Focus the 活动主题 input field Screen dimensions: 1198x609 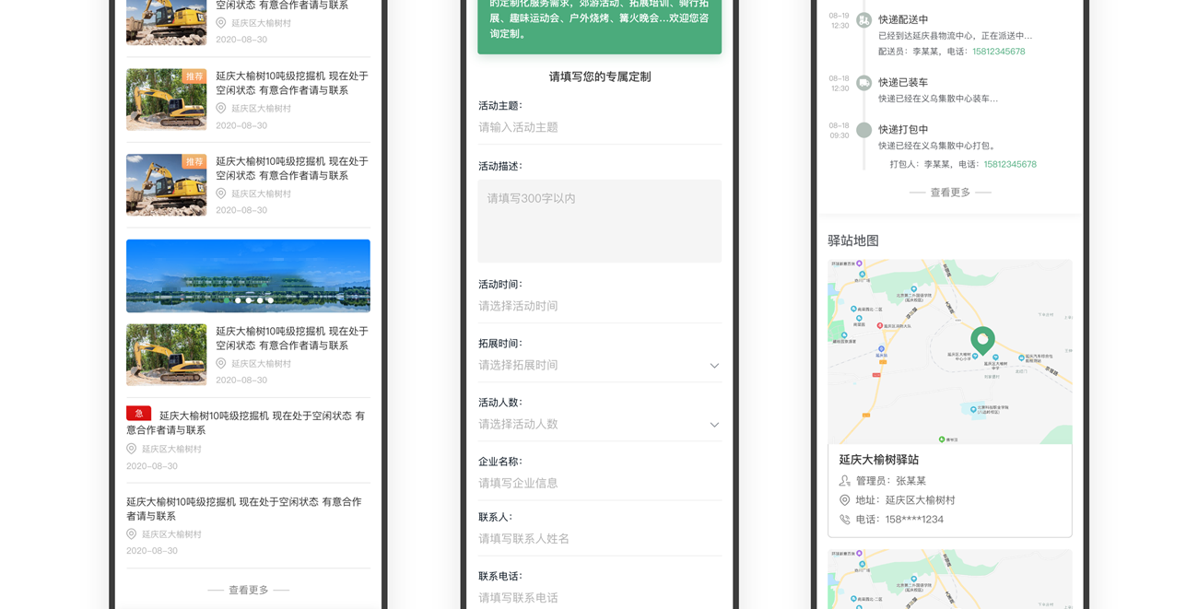(x=599, y=128)
